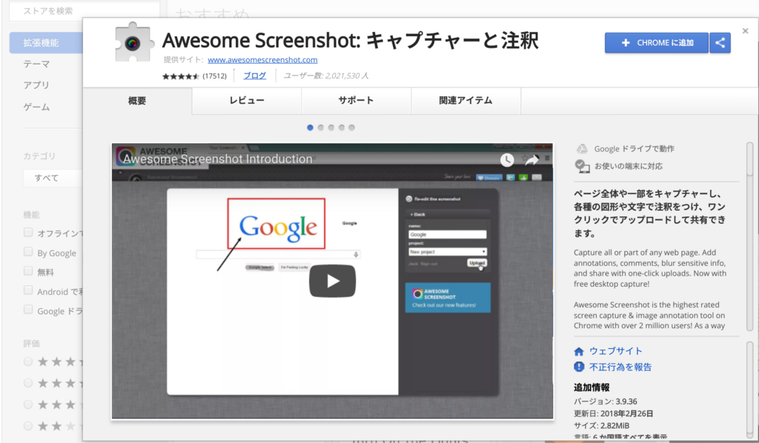
Task: Select the first carousel dot
Action: pos(310,127)
